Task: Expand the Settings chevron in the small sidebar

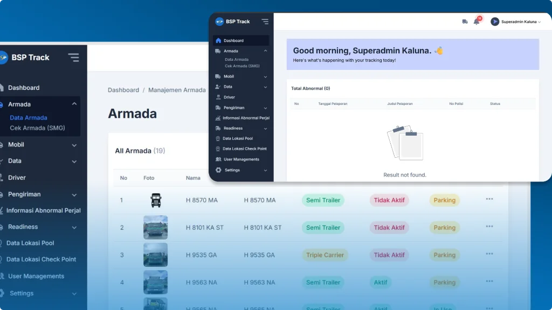Action: pos(265,171)
